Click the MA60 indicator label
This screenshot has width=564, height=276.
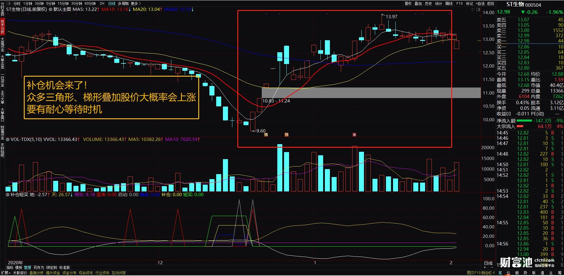pyautogui.click(x=178, y=9)
